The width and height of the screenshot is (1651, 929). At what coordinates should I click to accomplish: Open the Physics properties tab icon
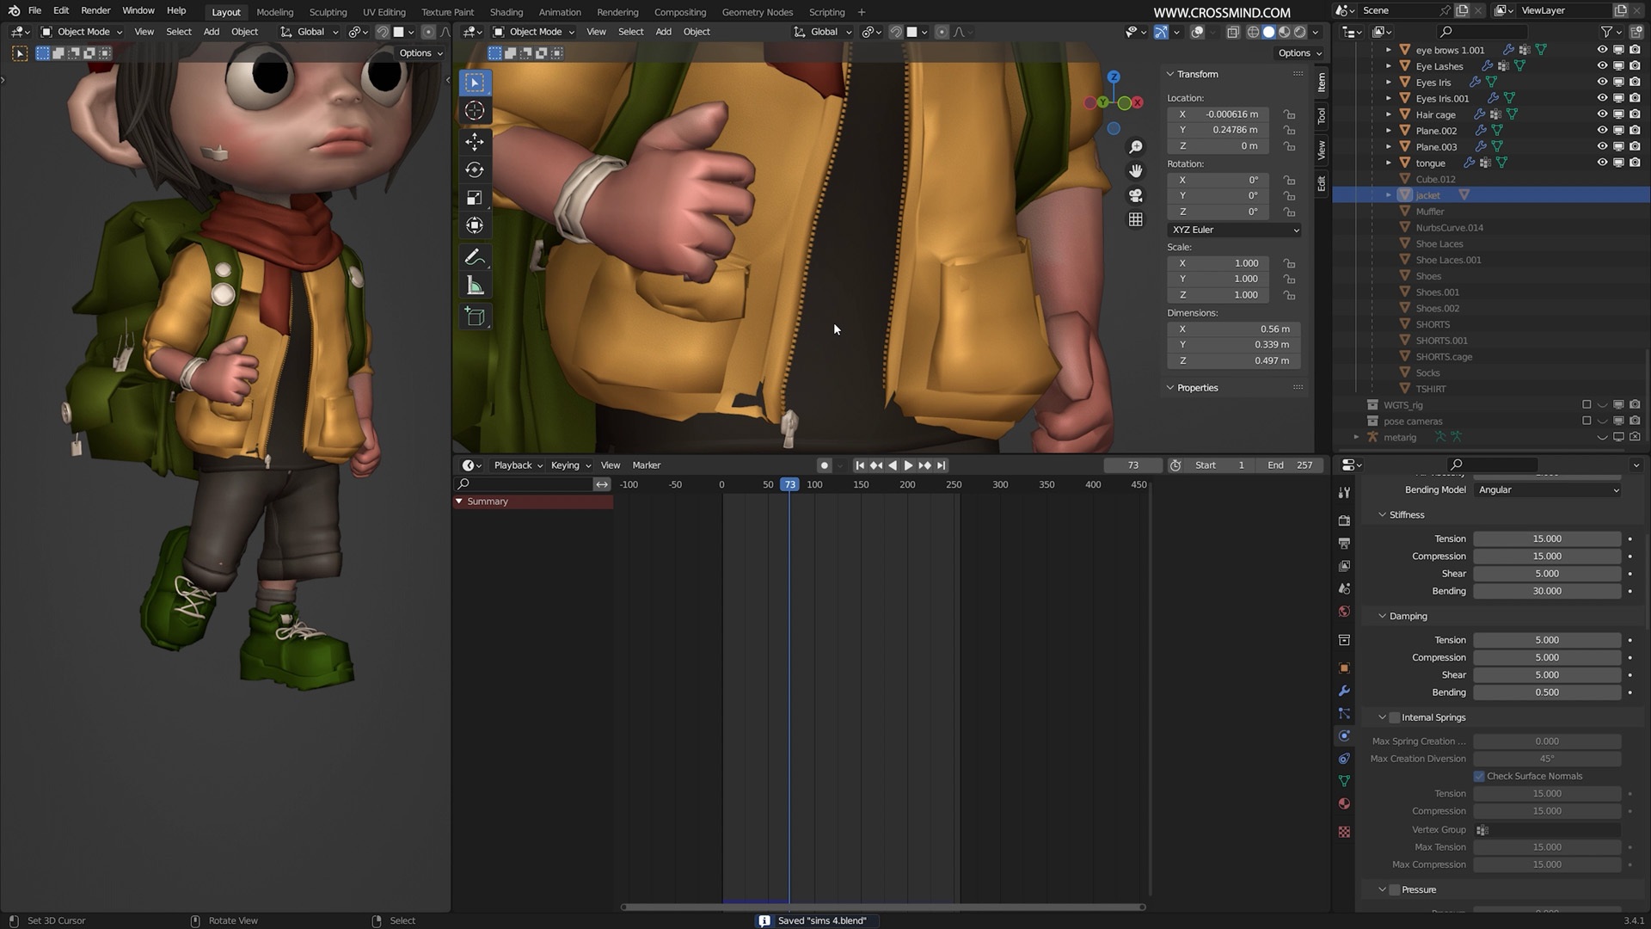[1344, 736]
